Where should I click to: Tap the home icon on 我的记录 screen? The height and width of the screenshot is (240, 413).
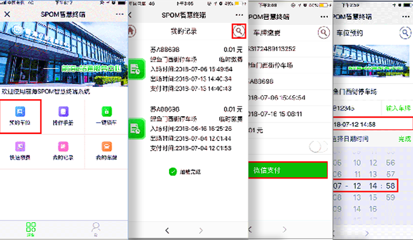point(132,31)
